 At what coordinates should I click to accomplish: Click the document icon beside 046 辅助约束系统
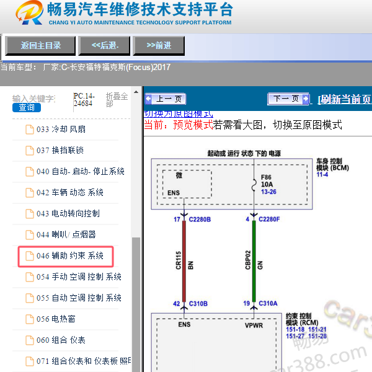[x=30, y=256]
